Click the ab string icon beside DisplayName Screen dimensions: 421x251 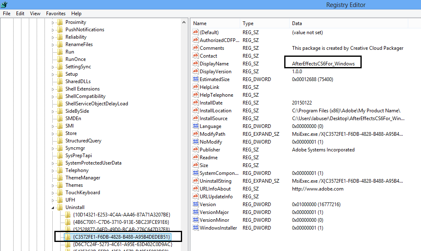[196, 63]
